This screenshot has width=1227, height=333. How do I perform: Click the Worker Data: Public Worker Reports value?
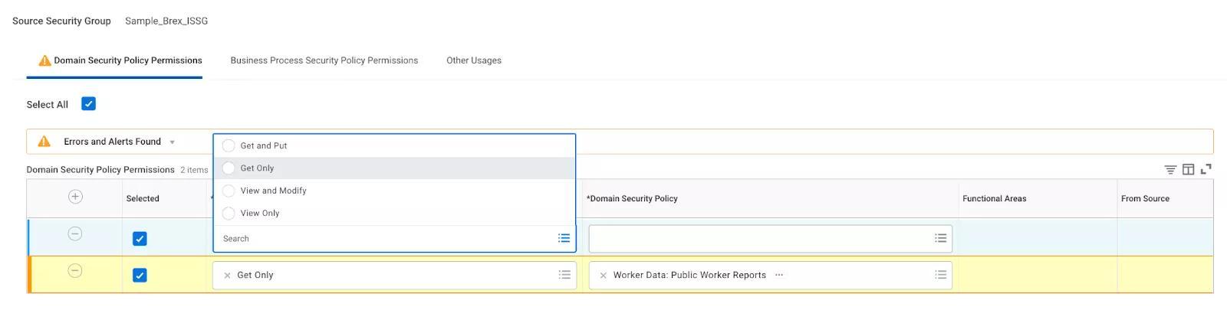pyautogui.click(x=689, y=275)
